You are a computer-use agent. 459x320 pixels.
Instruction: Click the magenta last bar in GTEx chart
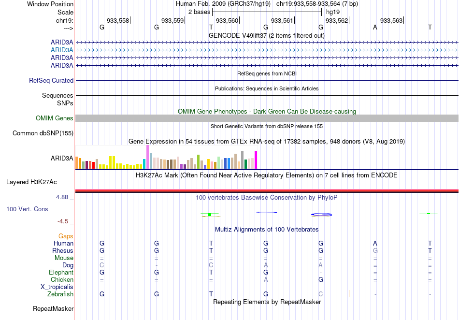click(256, 160)
